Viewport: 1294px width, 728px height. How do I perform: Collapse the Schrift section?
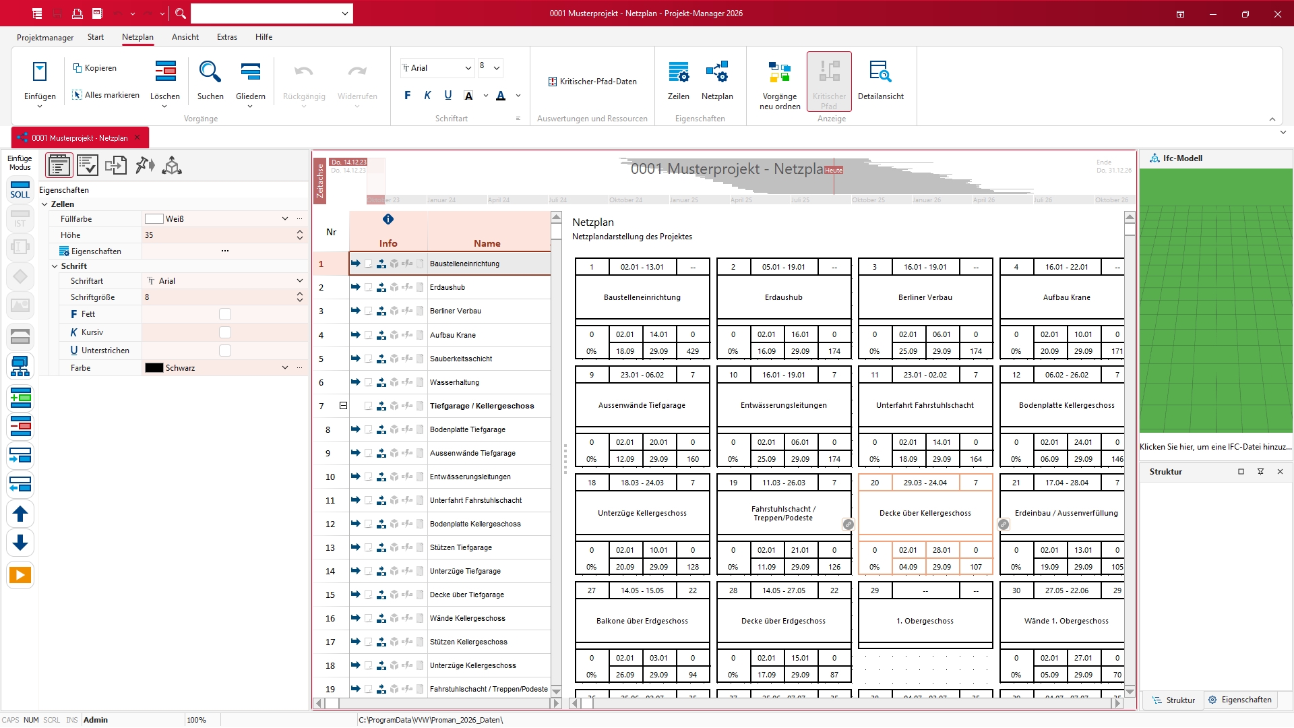point(55,266)
